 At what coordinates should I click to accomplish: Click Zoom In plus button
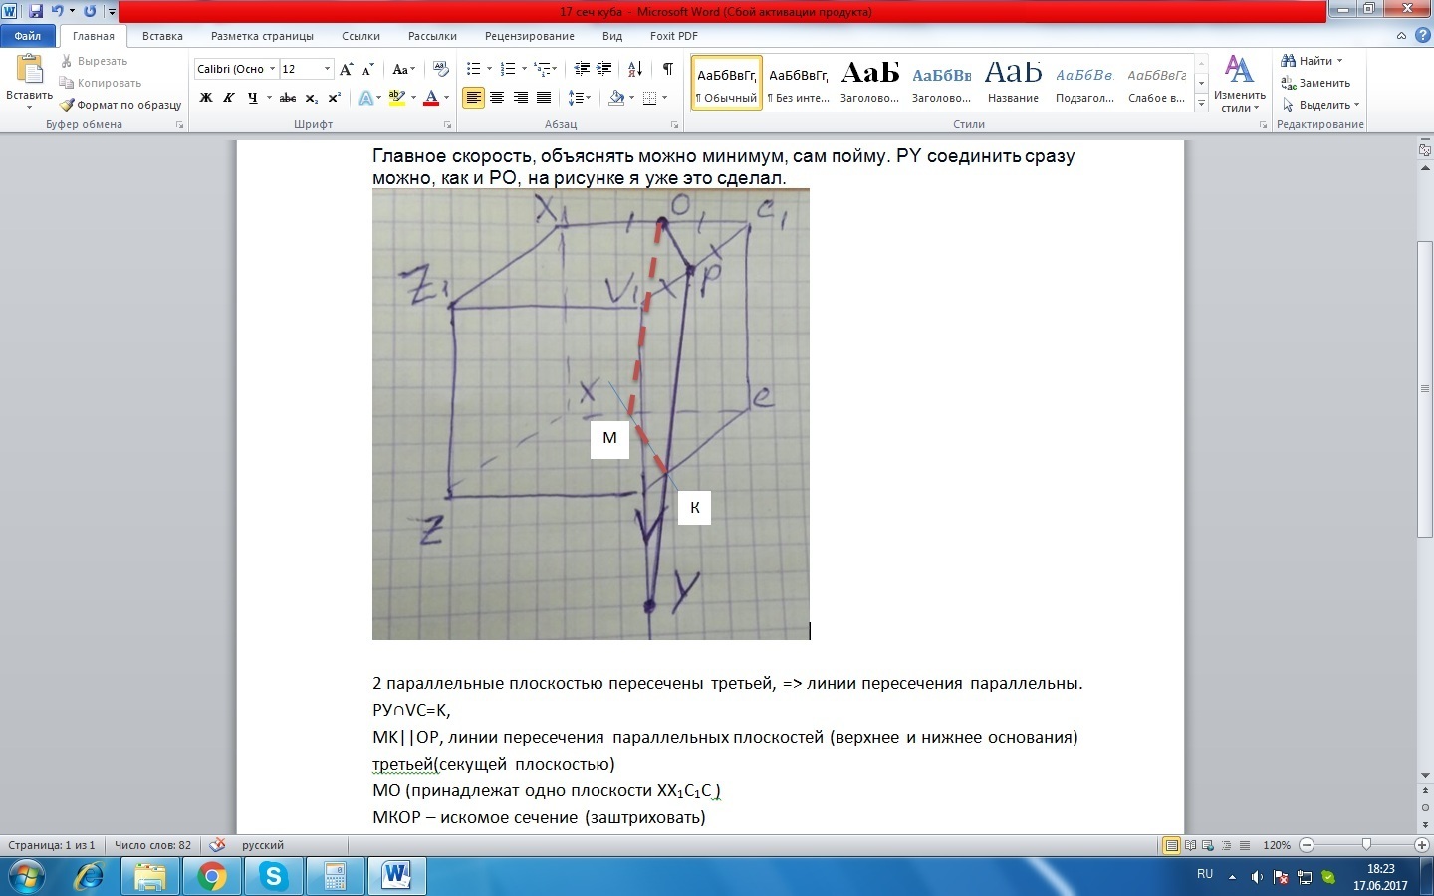[x=1422, y=845]
